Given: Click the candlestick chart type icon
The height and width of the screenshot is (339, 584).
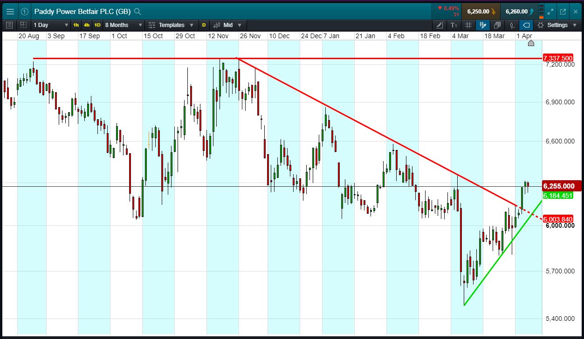Looking at the screenshot, I should (x=217, y=25).
